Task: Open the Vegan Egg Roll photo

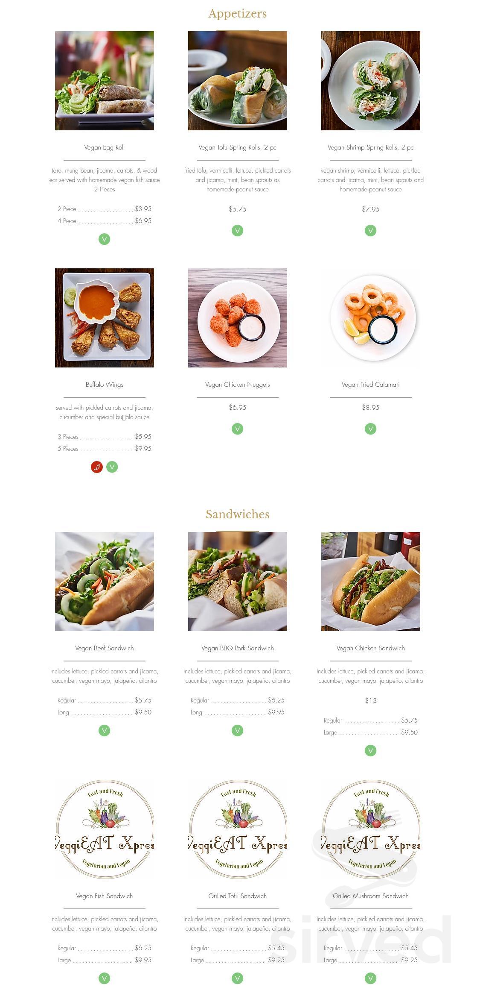Action: click(105, 81)
